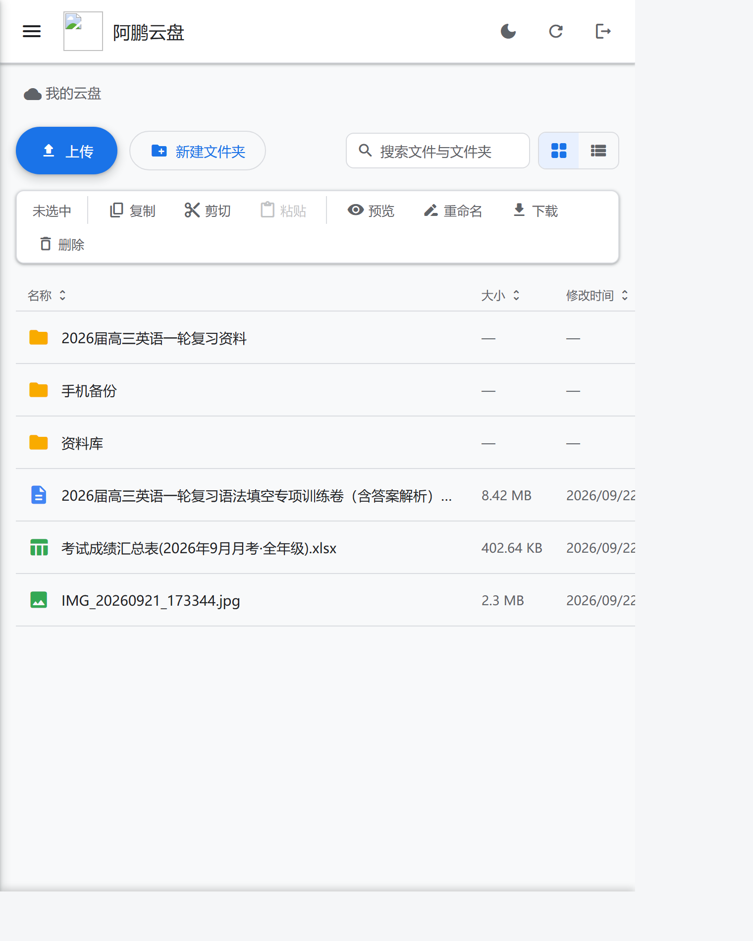Image resolution: width=753 pixels, height=941 pixels.
Task: Sort files by 大小 column
Action: 500,296
